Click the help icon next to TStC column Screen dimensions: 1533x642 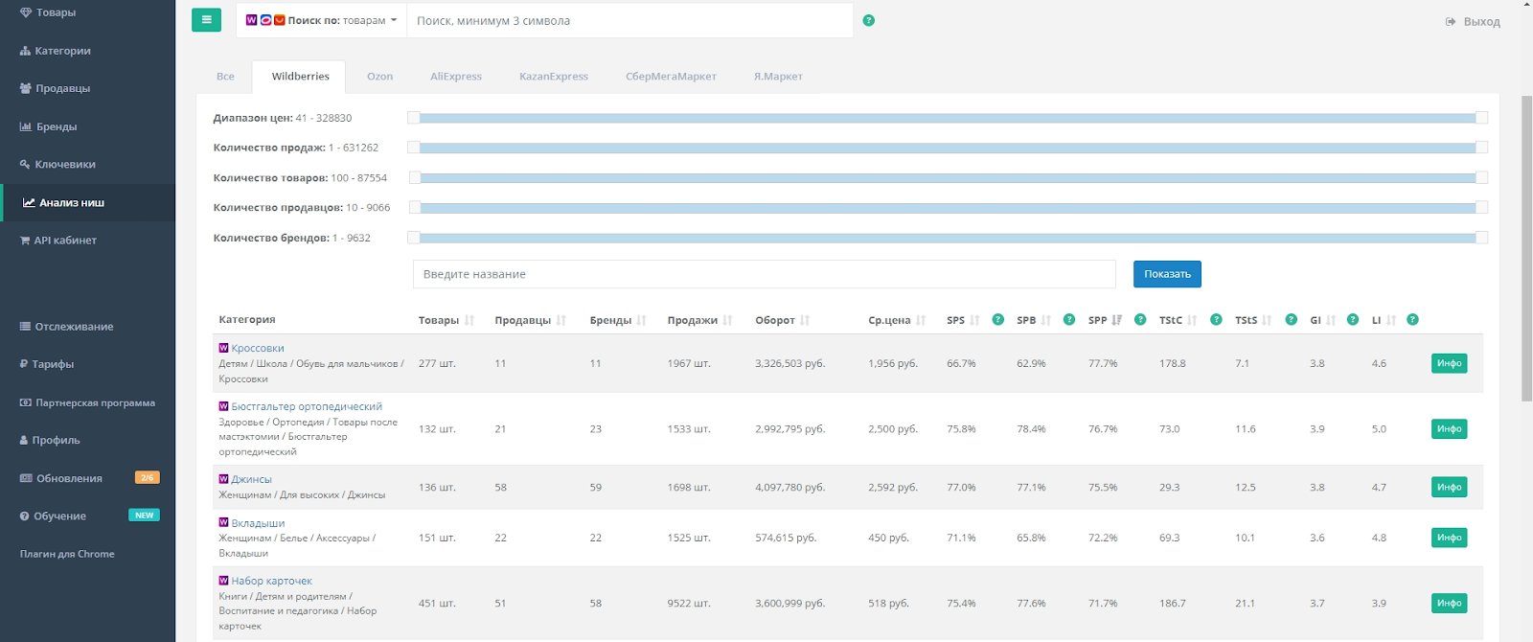[1216, 320]
